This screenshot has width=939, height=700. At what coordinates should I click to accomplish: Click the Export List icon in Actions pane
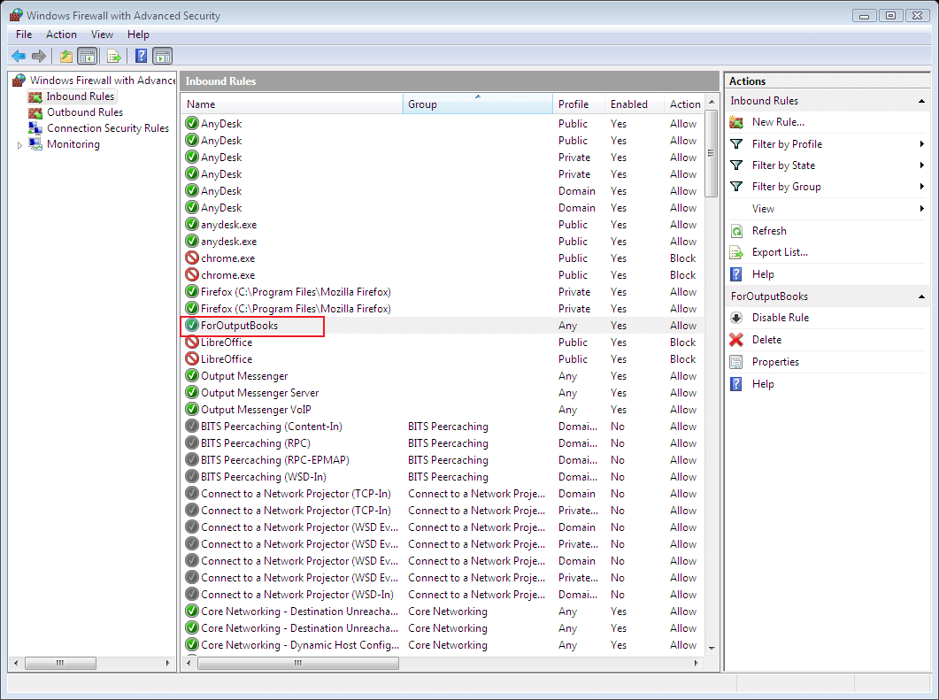coord(736,253)
